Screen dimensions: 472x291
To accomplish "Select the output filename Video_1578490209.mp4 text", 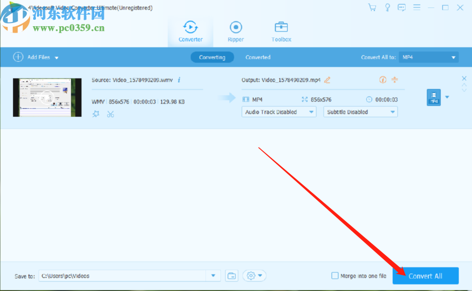I will pyautogui.click(x=291, y=80).
